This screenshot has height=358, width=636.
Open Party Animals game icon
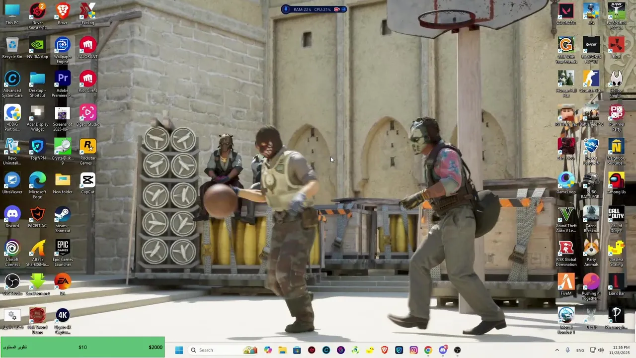coord(591,253)
